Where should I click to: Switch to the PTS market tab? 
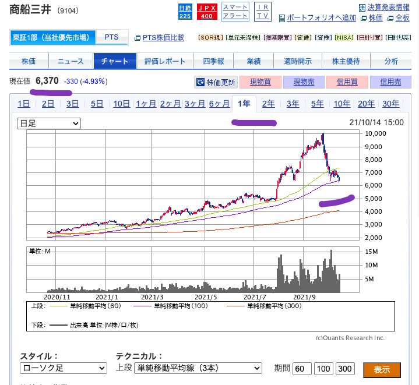[111, 37]
